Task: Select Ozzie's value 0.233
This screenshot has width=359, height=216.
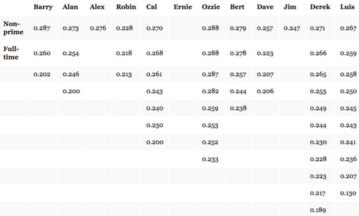Action: (210, 159)
